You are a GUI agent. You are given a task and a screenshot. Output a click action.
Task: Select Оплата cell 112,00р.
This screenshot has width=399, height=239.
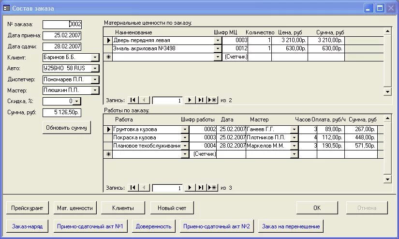(331, 138)
